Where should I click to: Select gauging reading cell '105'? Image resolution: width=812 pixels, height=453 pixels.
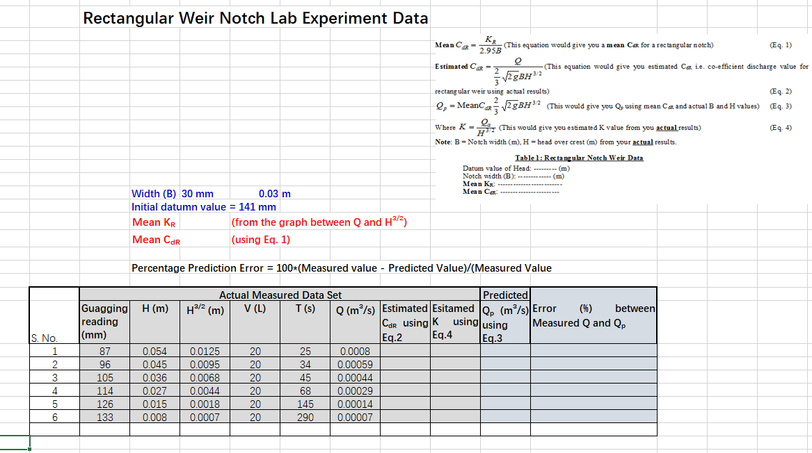coord(104,378)
